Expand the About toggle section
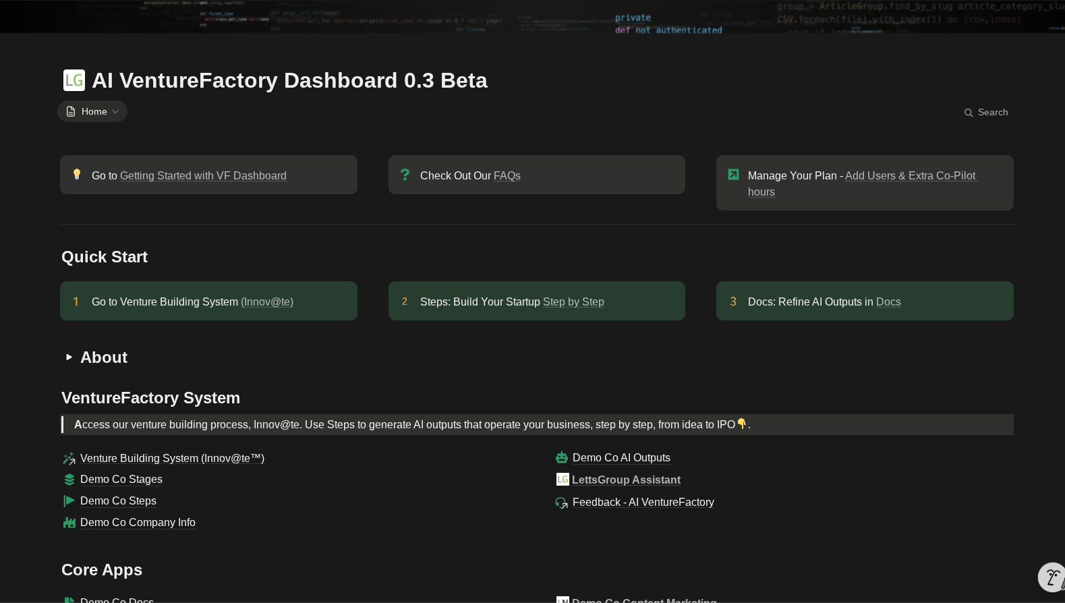1065x603 pixels. (69, 357)
